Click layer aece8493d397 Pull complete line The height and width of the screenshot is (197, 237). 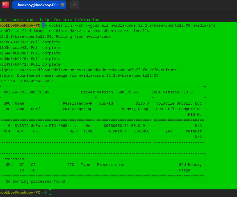[30, 42]
